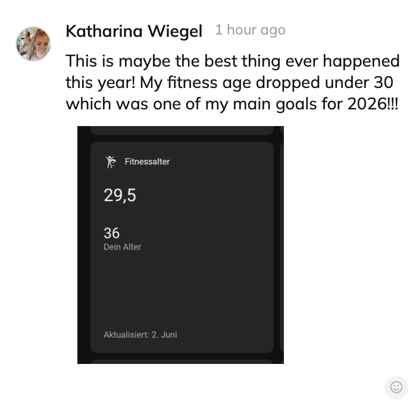Click 'under 30' in the message
The width and height of the screenshot is (419, 402).
point(359,82)
